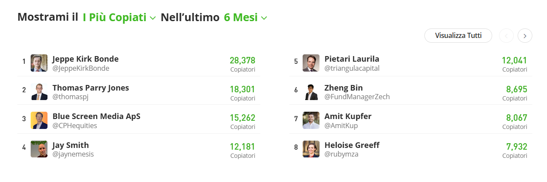547x182 pixels.
Task: Click Heloise Greeff's avatar
Action: click(311, 149)
